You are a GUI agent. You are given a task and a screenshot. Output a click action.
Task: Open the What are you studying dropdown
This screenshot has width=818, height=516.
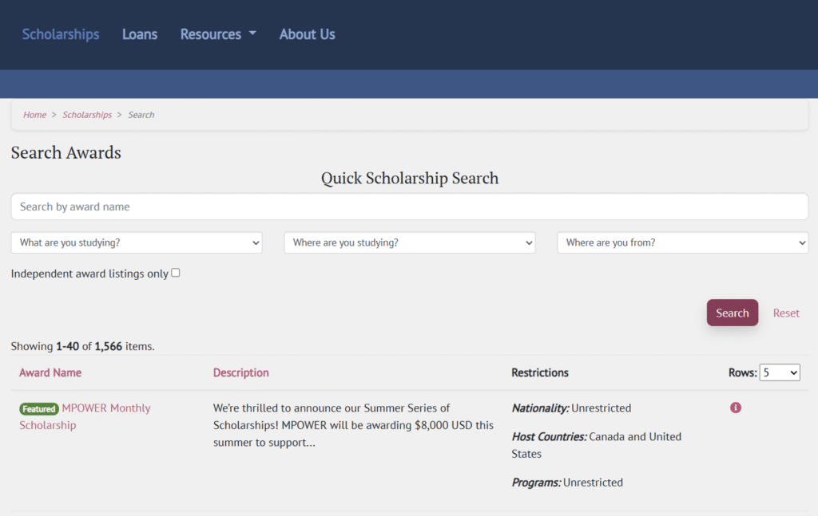[137, 242]
